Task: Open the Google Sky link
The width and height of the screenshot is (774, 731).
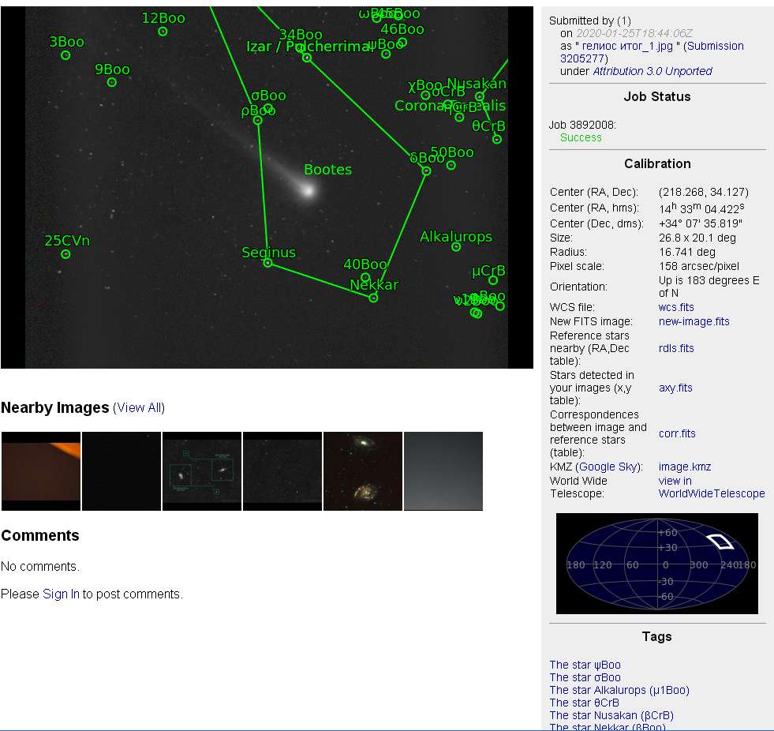Action: pyautogui.click(x=608, y=467)
